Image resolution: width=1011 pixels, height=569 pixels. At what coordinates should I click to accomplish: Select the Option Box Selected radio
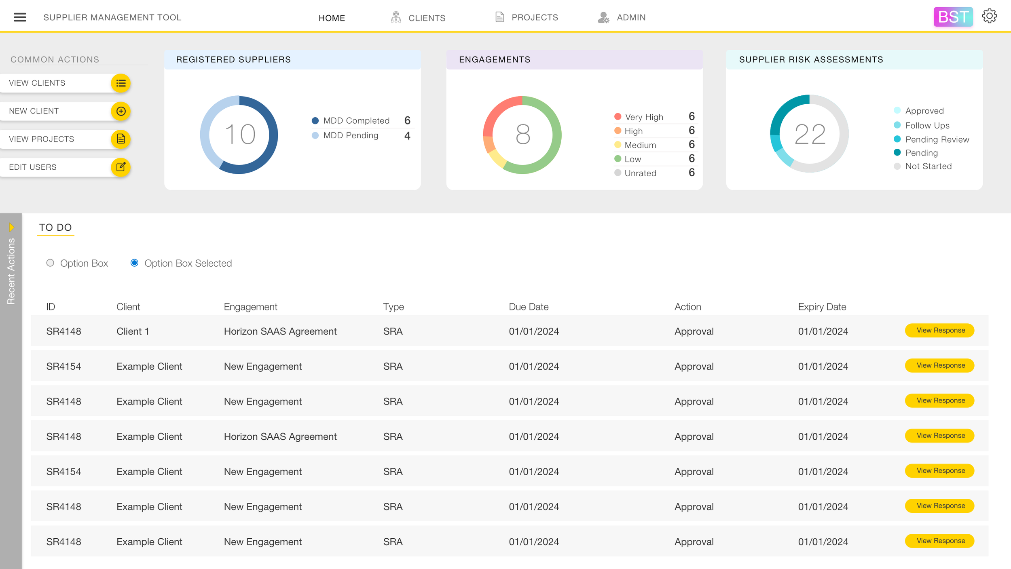coord(134,263)
